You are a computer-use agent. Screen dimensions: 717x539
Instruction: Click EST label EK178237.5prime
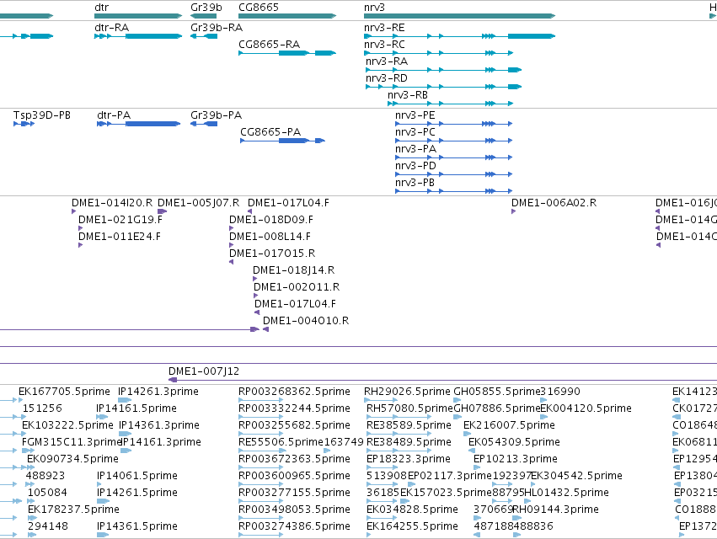click(x=73, y=510)
